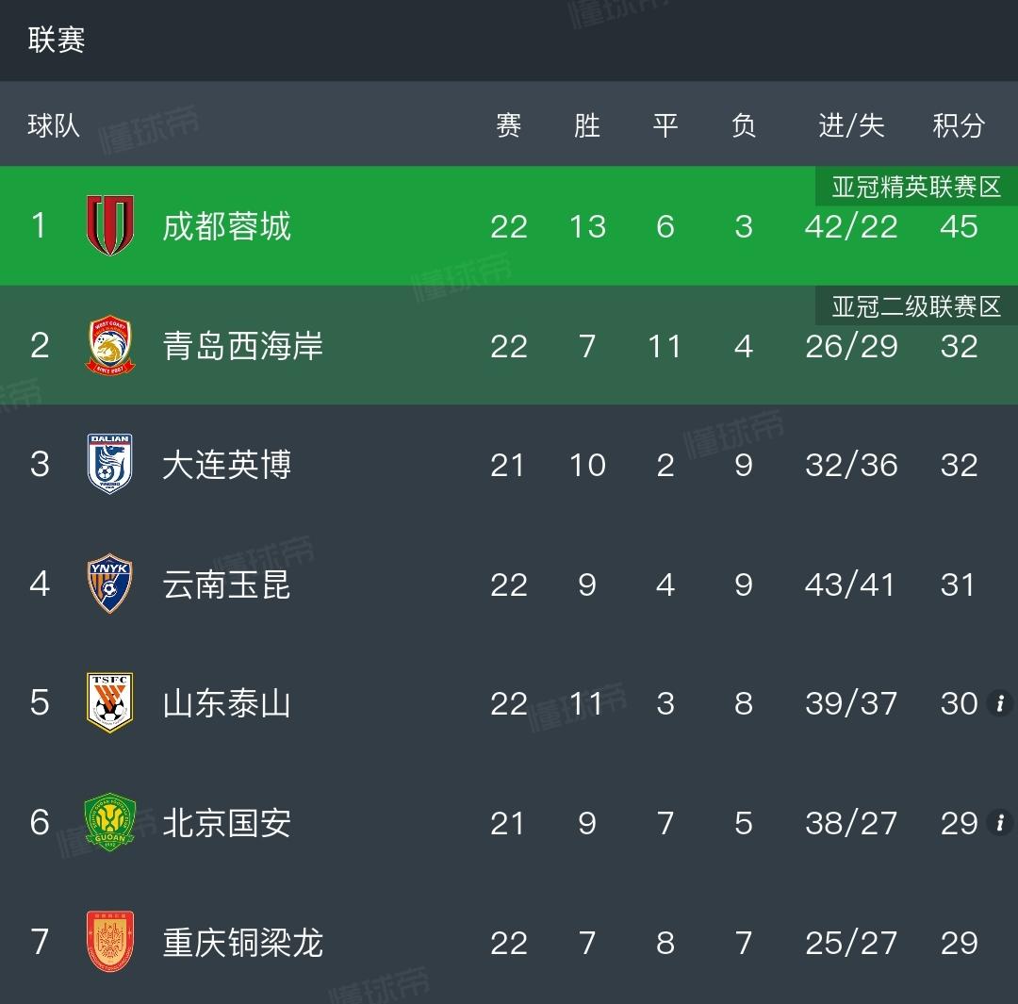The height and width of the screenshot is (1004, 1018).
Task: Click the 胜 column header
Action: pos(587,125)
